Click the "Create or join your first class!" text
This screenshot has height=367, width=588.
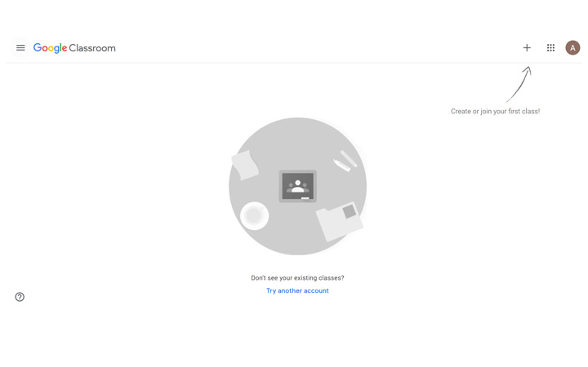coord(496,111)
